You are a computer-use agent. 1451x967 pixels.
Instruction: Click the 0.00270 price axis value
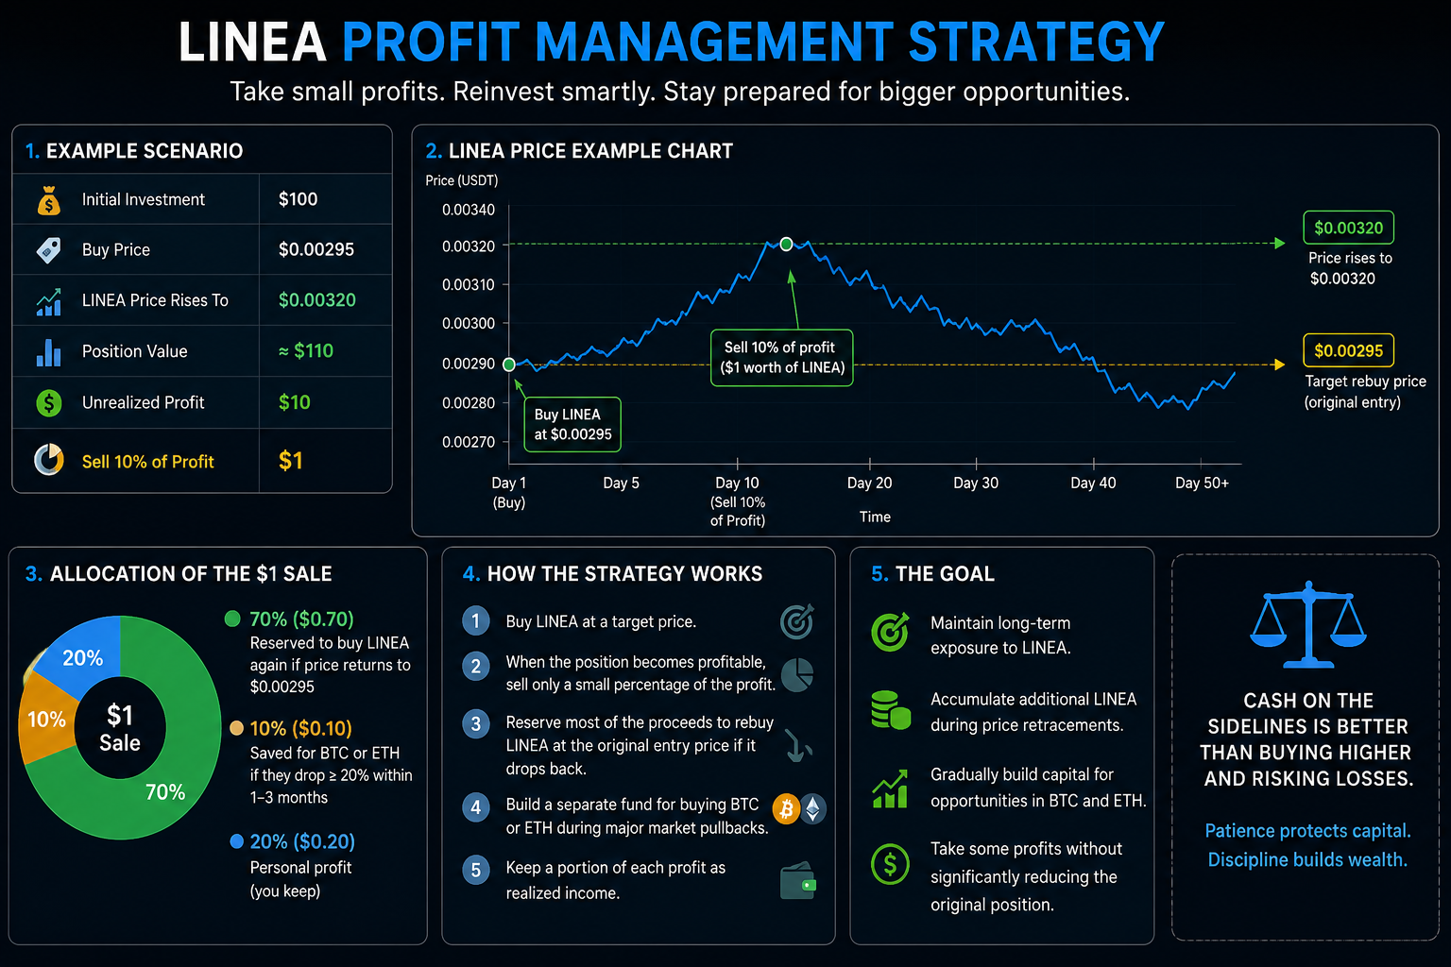pyautogui.click(x=469, y=442)
